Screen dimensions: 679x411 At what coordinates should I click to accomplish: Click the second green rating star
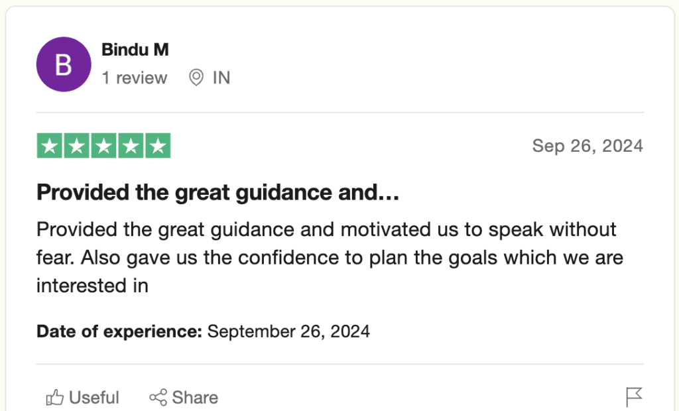[77, 146]
